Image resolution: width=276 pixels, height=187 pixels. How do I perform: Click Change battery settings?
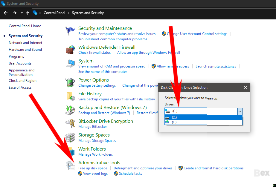[97, 85]
